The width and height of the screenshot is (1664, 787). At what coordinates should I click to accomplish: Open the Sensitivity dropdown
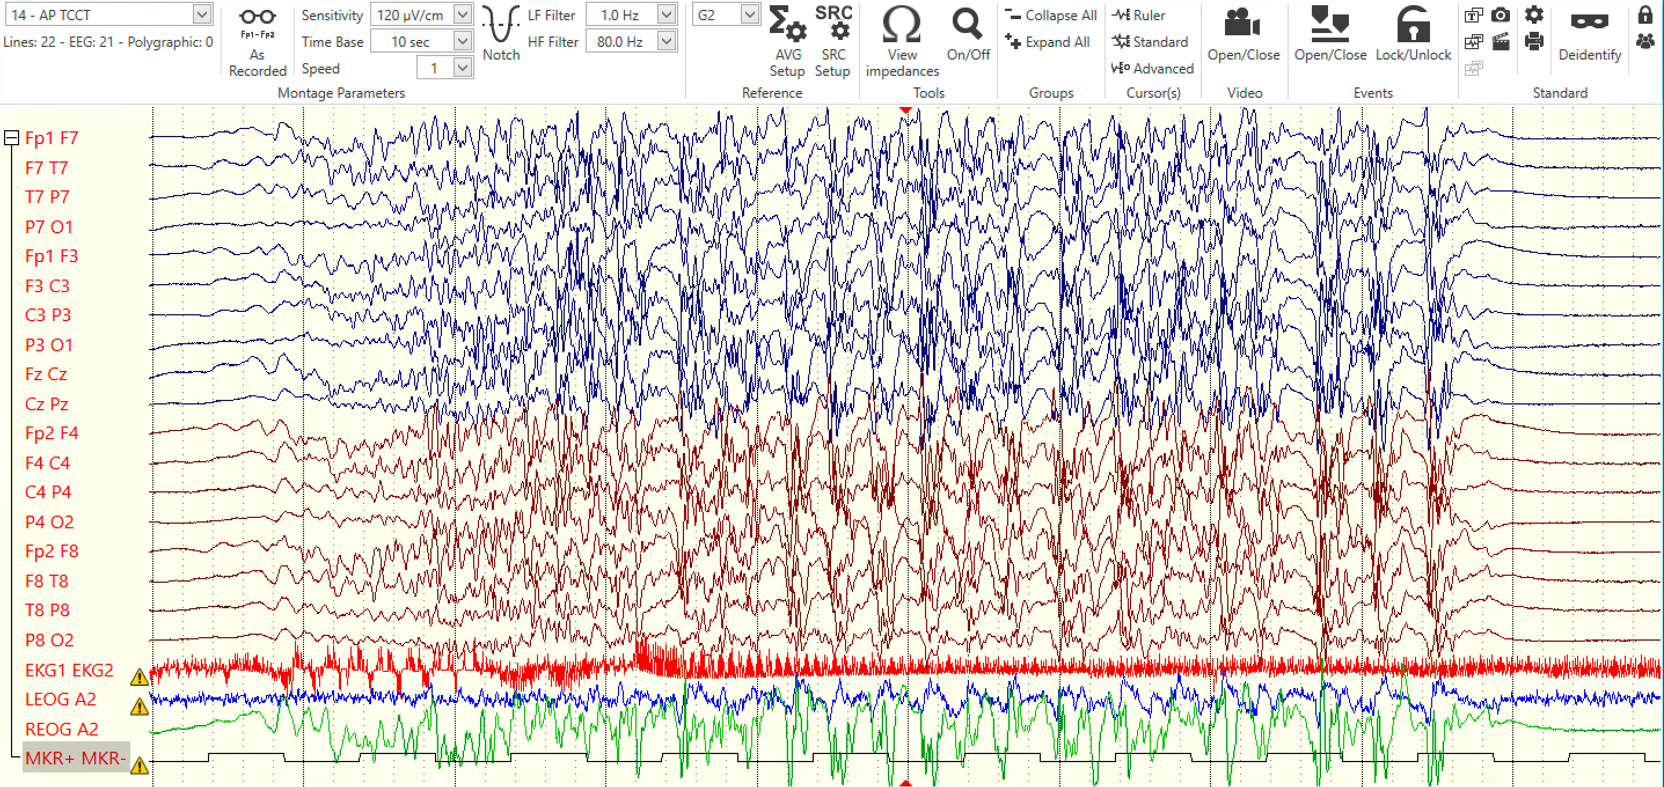click(x=463, y=15)
